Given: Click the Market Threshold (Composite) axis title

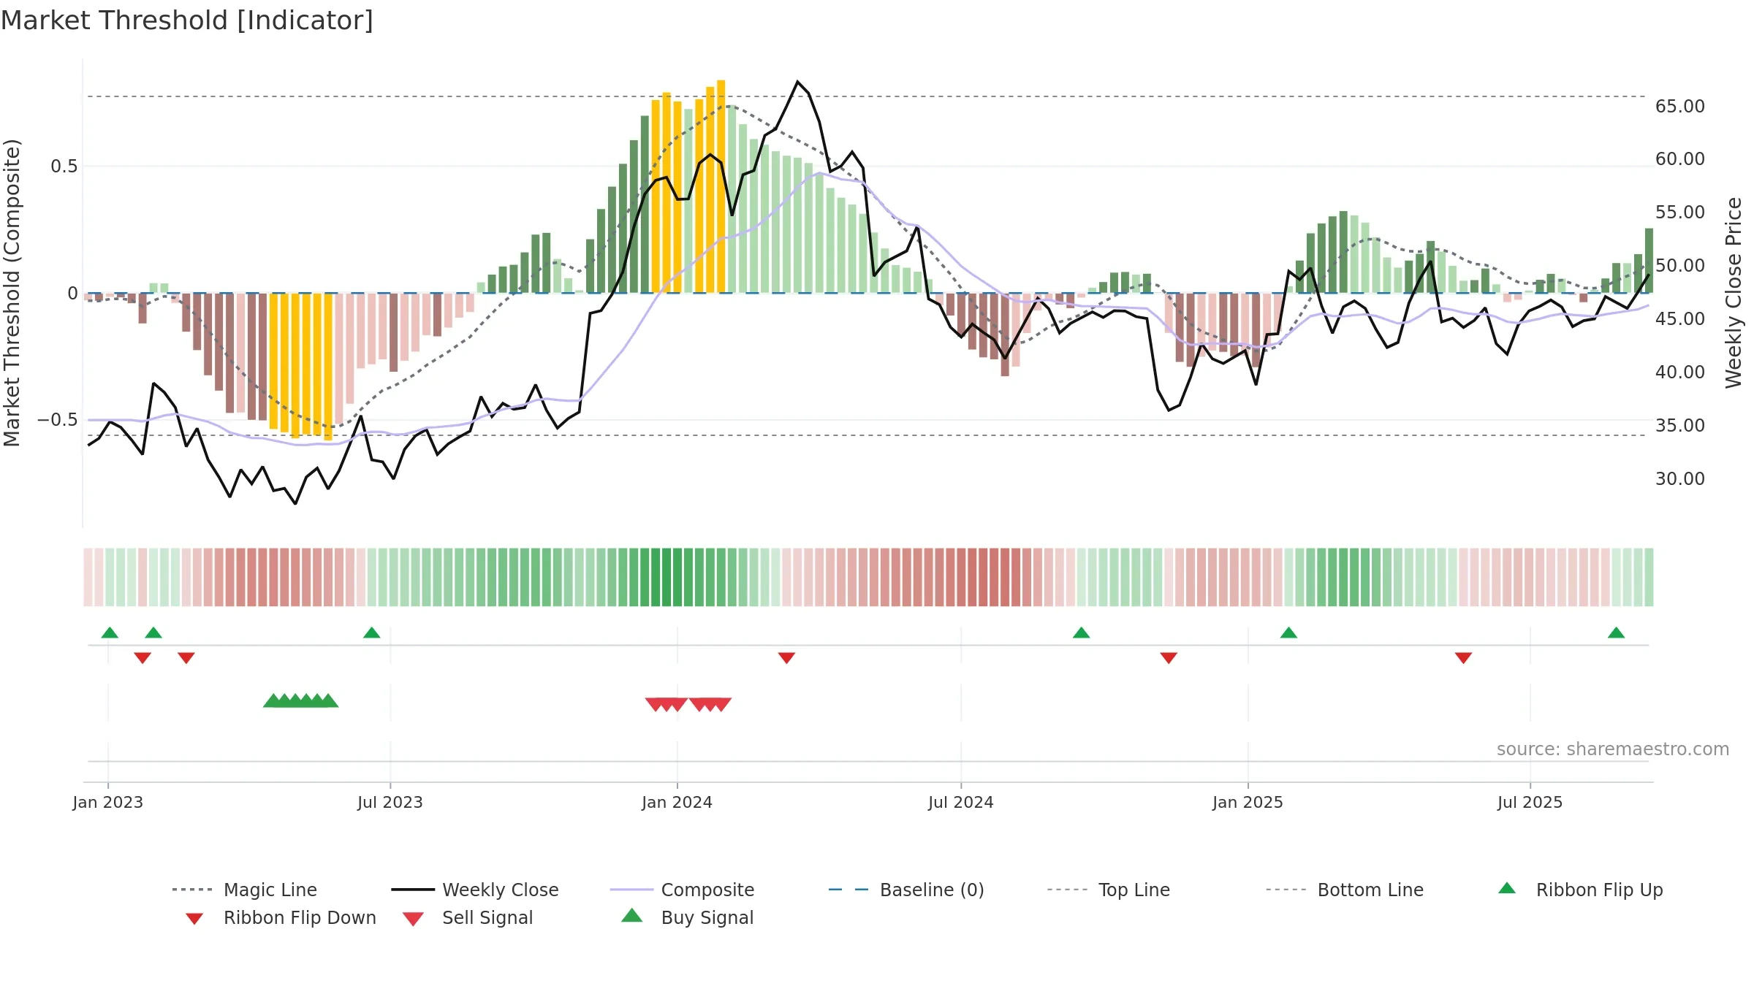Looking at the screenshot, I should click(12, 293).
